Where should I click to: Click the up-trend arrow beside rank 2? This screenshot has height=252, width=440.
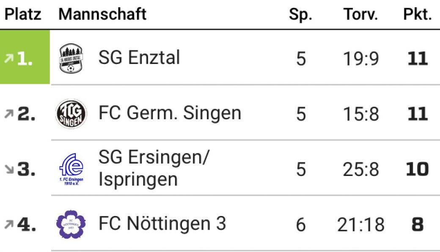tap(8, 114)
